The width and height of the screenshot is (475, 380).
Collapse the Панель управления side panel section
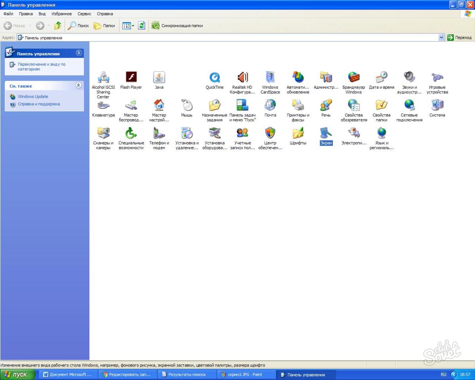coord(78,53)
